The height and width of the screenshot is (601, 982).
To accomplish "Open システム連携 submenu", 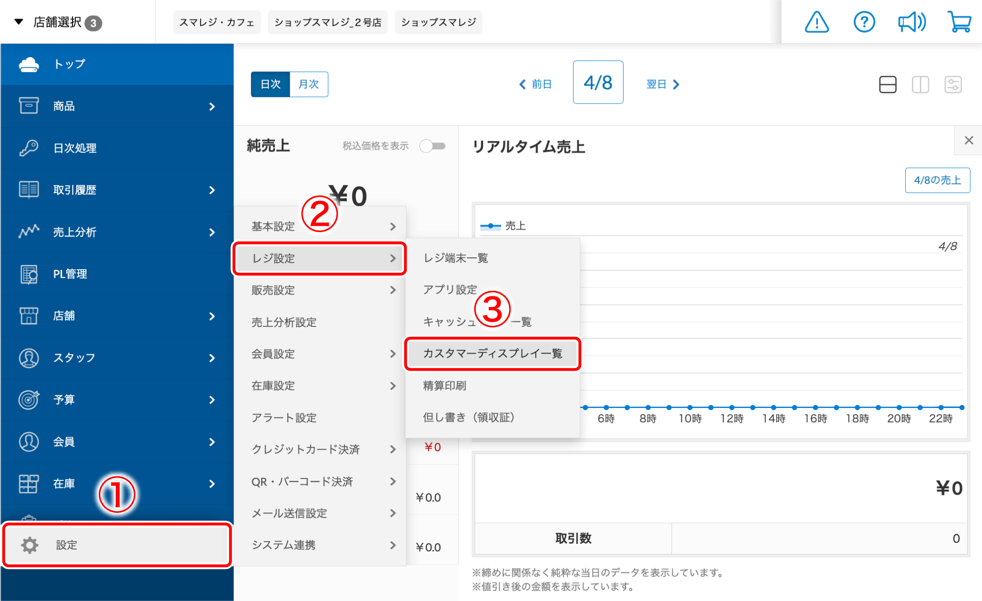I will click(320, 545).
